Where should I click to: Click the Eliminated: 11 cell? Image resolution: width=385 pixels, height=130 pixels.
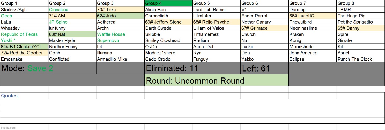(x=192, y=68)
